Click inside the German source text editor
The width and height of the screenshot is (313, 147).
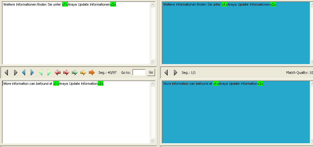click(x=76, y=35)
